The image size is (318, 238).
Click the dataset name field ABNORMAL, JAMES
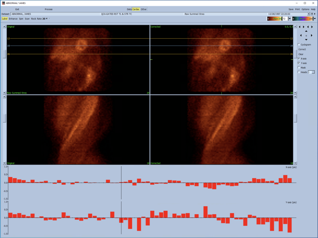[x=56, y=14]
